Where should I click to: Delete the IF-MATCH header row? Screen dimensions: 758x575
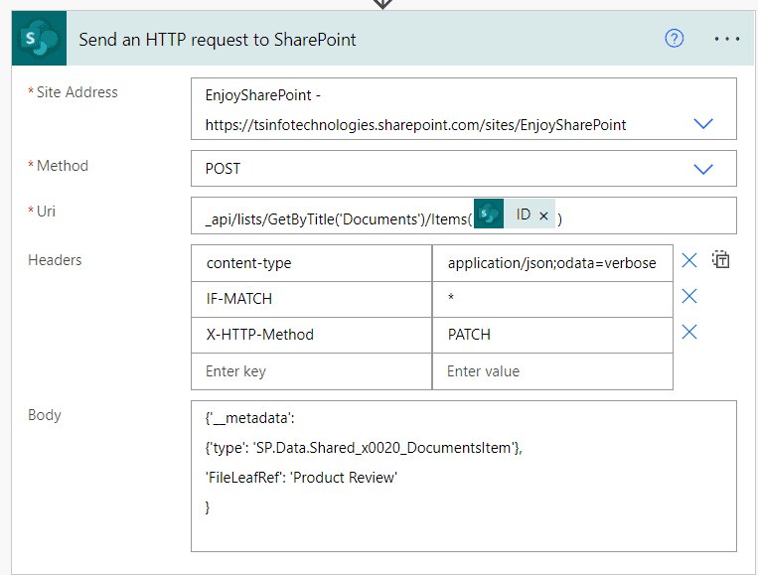pyautogui.click(x=688, y=296)
